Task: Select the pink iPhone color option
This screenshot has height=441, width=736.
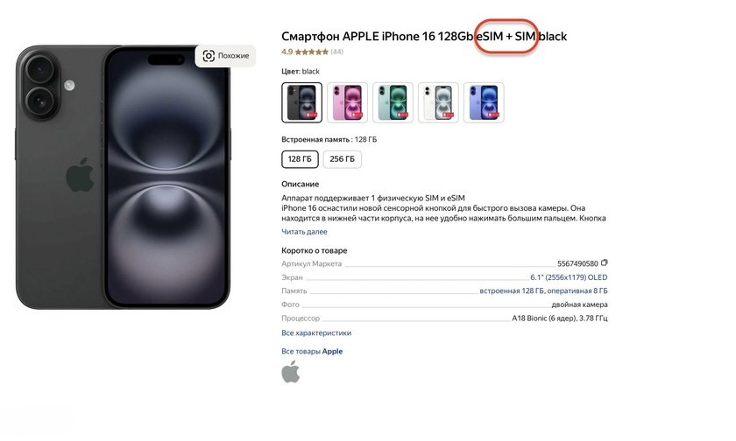Action: click(347, 102)
